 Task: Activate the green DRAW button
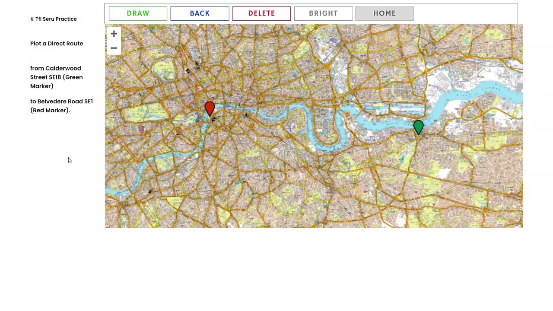(138, 13)
